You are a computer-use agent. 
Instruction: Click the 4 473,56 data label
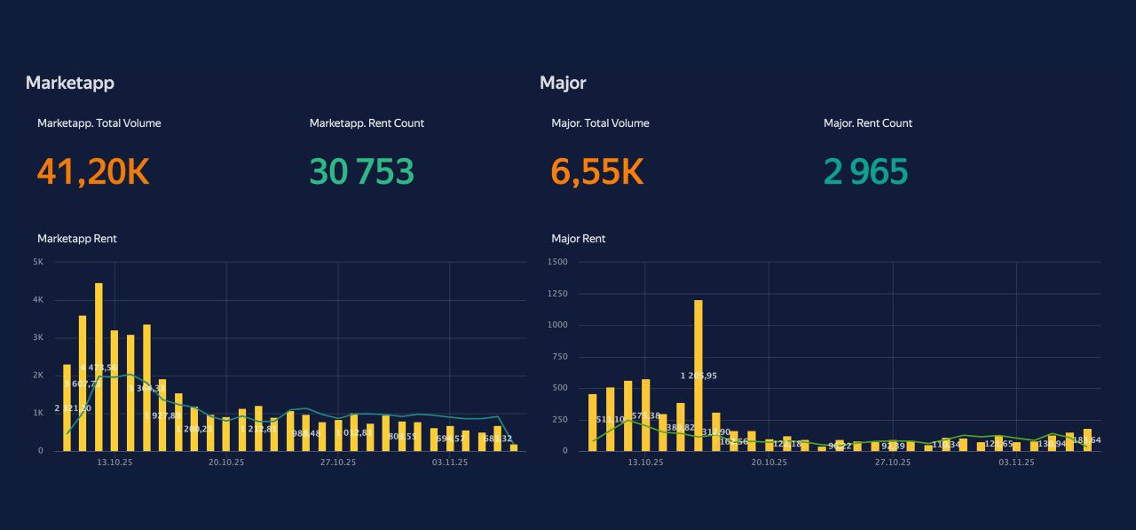point(99,368)
